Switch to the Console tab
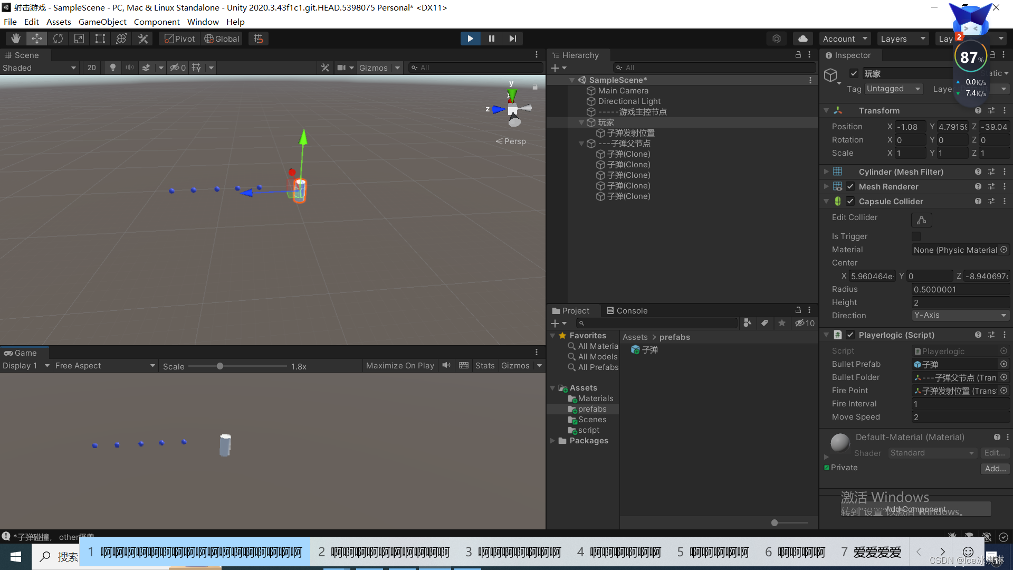The width and height of the screenshot is (1013, 570). [627, 311]
